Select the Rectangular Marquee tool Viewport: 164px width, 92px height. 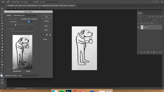tap(2, 11)
